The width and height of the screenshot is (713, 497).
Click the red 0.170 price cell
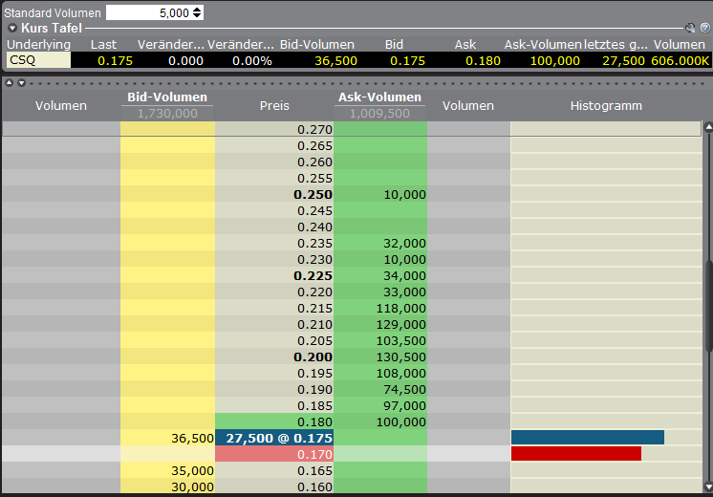point(273,454)
